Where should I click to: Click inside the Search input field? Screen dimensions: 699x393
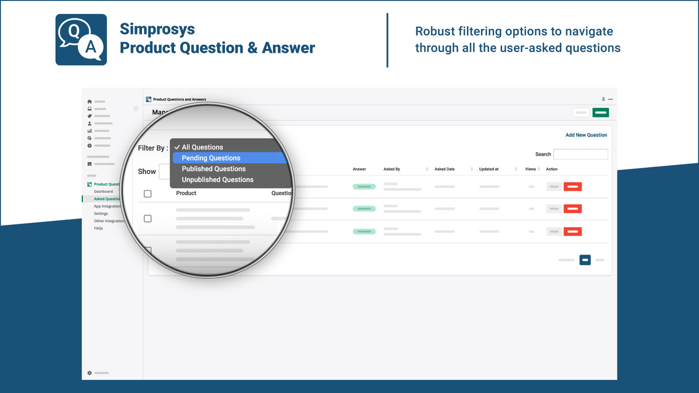tap(580, 154)
